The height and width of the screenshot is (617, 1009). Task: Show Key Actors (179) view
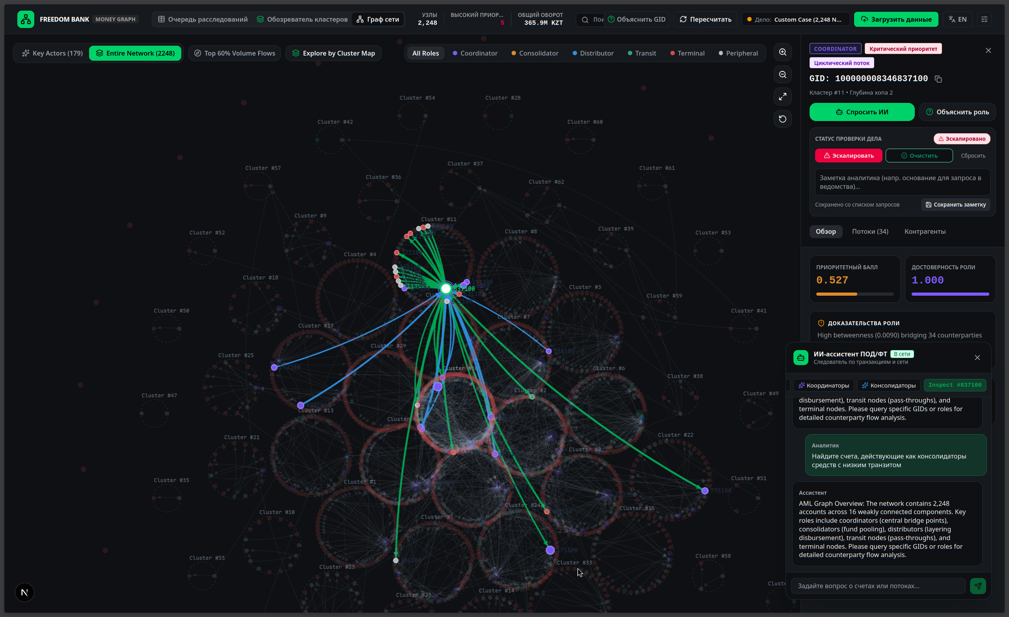pos(52,53)
